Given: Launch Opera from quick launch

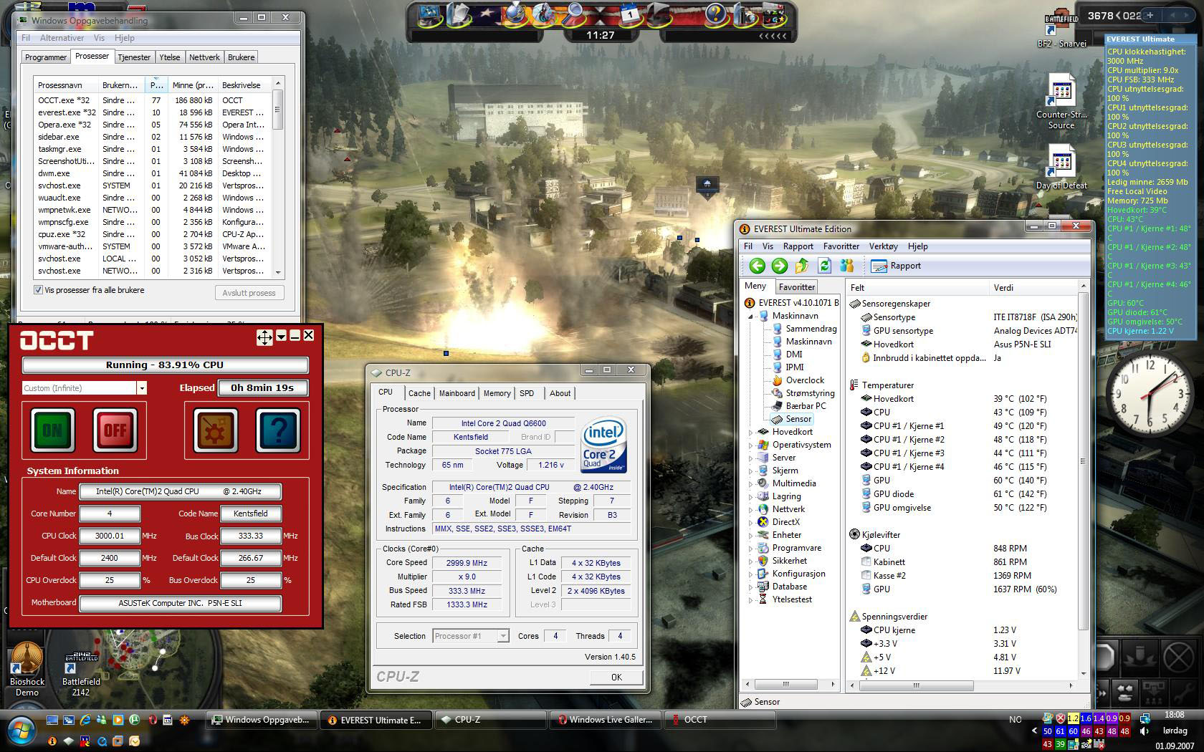Looking at the screenshot, I should pos(152,720).
